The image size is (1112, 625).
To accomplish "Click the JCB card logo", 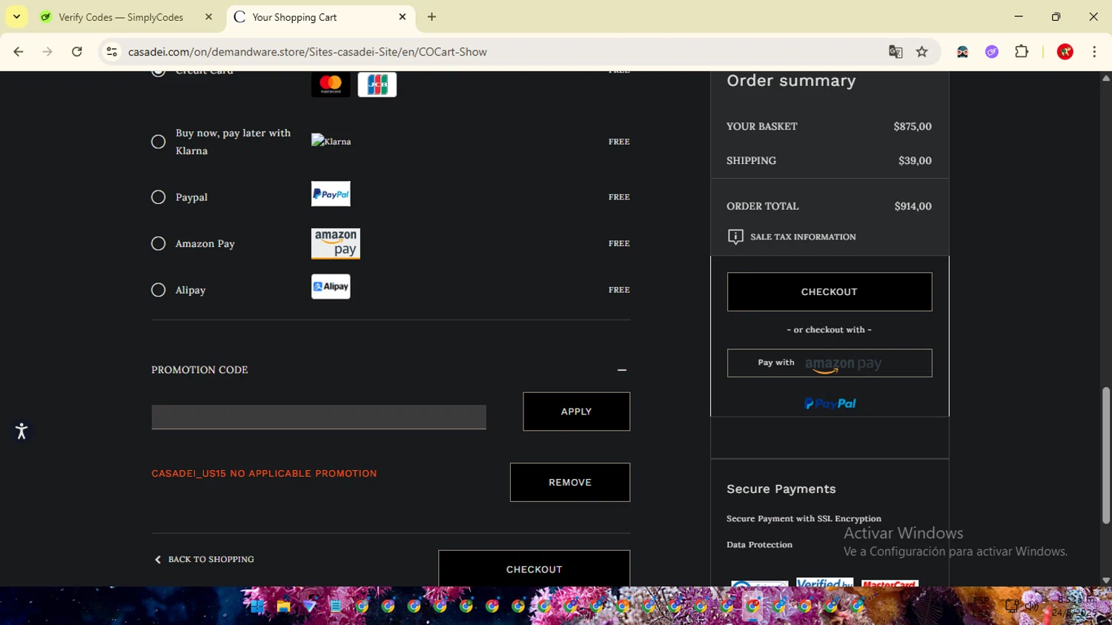I will pos(377,85).
